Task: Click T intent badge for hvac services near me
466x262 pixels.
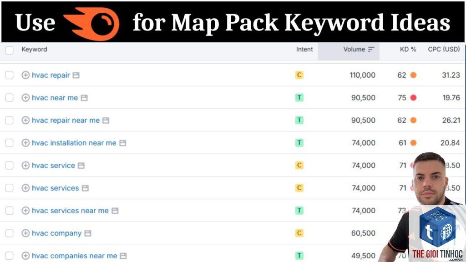Action: (x=299, y=211)
